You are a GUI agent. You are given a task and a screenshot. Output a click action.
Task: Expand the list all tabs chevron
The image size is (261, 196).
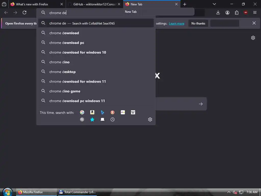coord(214,4)
